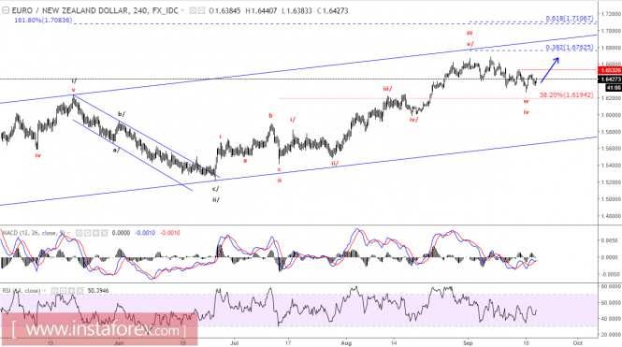Click the RSI third legend icon

pyautogui.click(x=71, y=291)
